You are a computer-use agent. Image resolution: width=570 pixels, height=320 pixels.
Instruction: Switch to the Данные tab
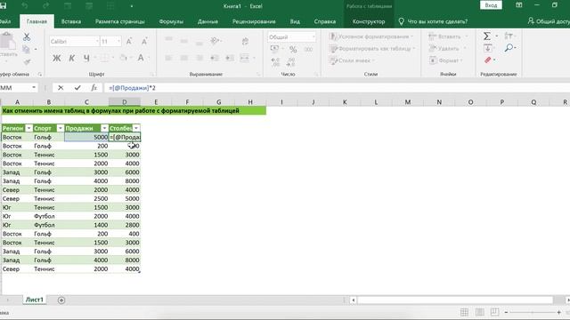coord(208,21)
